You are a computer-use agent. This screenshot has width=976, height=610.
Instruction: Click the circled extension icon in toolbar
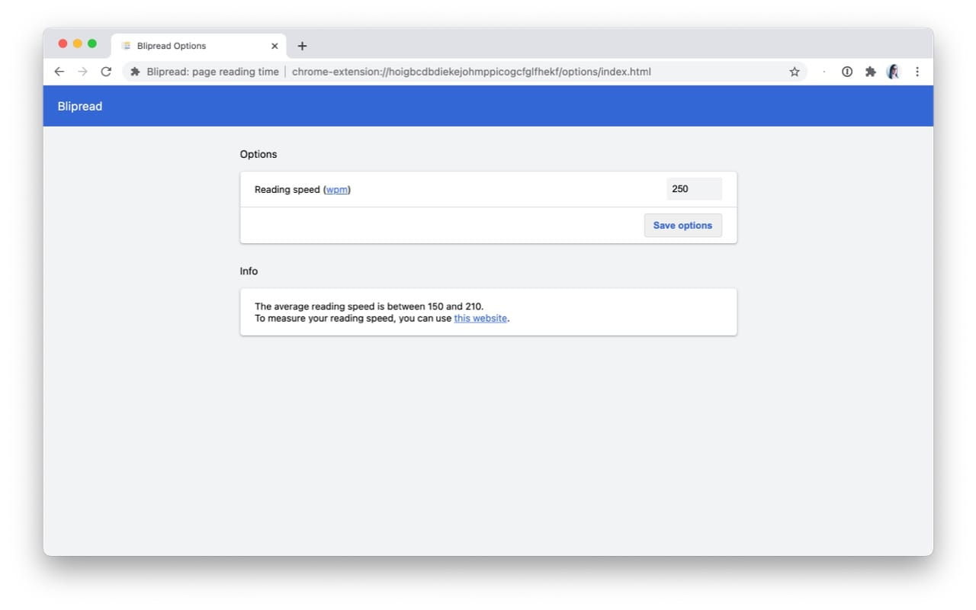pyautogui.click(x=846, y=72)
